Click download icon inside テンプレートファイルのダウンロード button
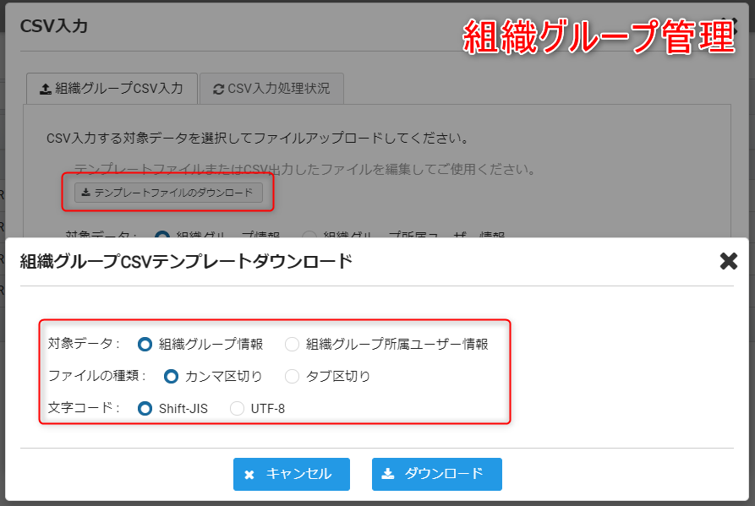Viewport: 755px width, 506px height. (85, 193)
